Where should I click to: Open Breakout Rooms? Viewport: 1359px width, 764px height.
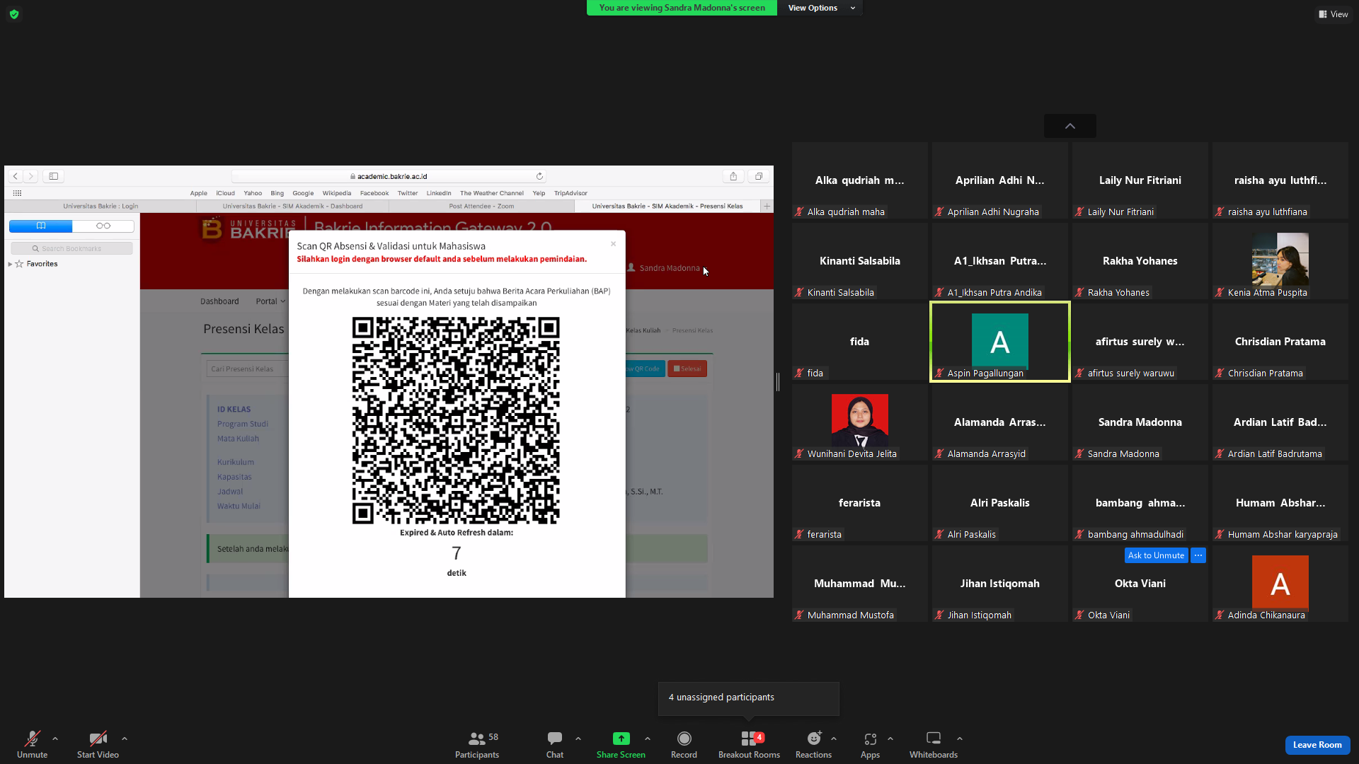[749, 744]
